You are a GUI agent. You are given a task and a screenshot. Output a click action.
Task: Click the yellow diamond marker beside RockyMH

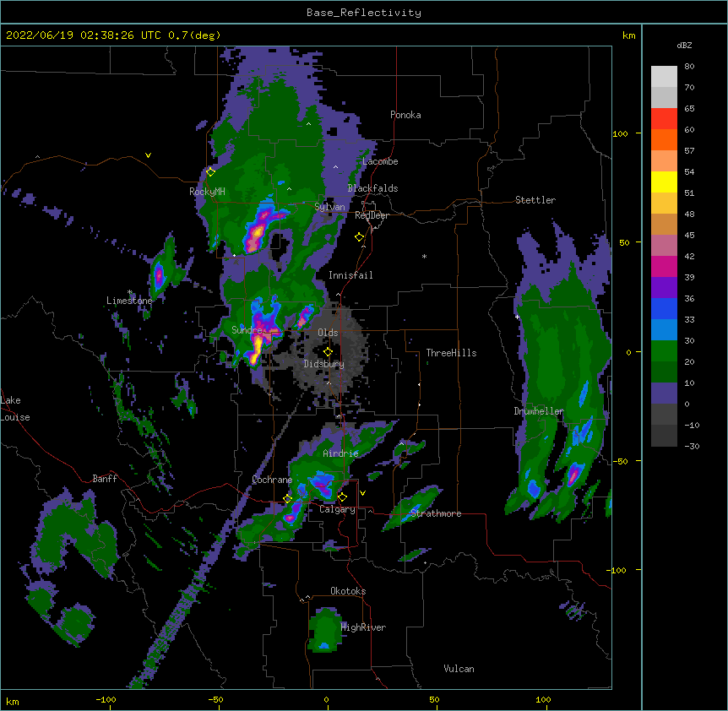tap(210, 171)
